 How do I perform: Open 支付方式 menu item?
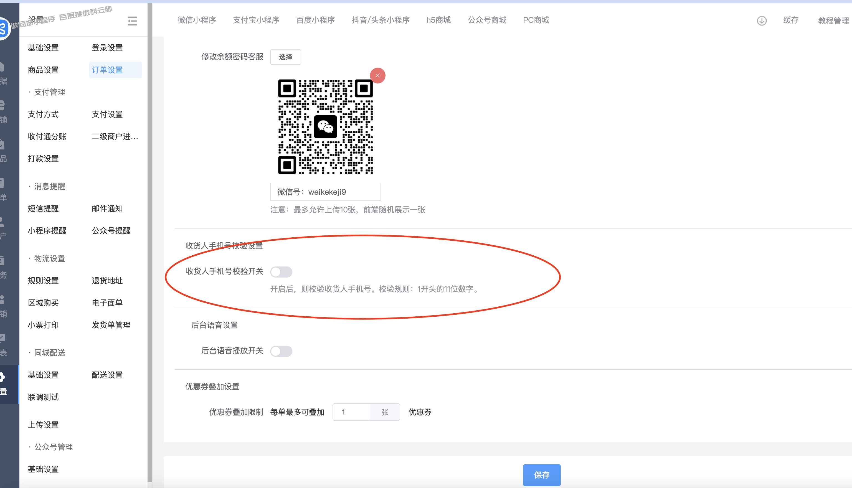tap(43, 114)
